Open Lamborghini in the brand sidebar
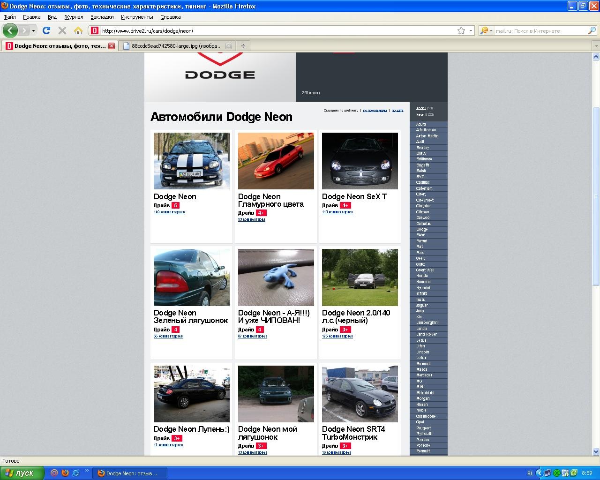This screenshot has height=480, width=600. pos(427,322)
